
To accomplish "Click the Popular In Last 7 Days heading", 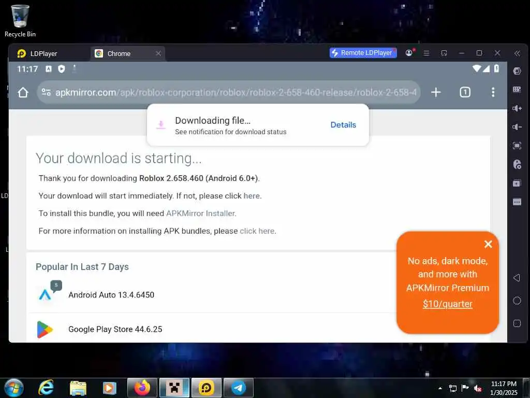I will [82, 267].
